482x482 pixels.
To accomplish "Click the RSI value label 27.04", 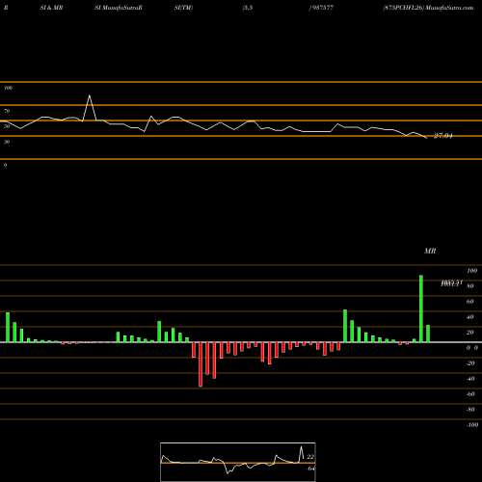I will coord(442,136).
